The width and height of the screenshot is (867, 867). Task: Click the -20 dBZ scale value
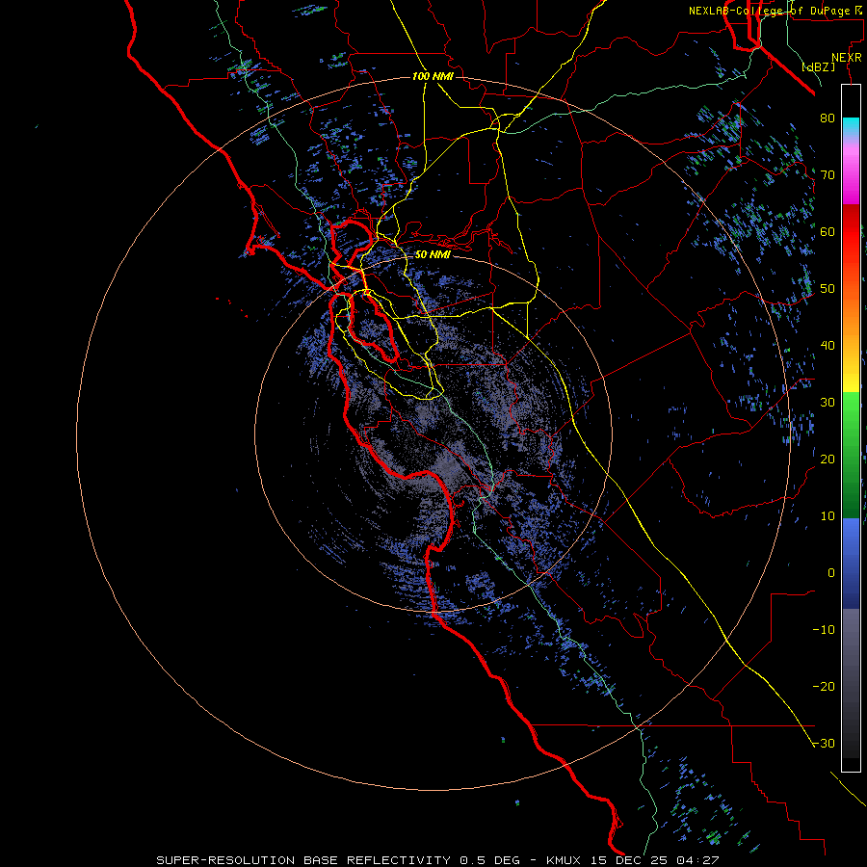click(824, 686)
